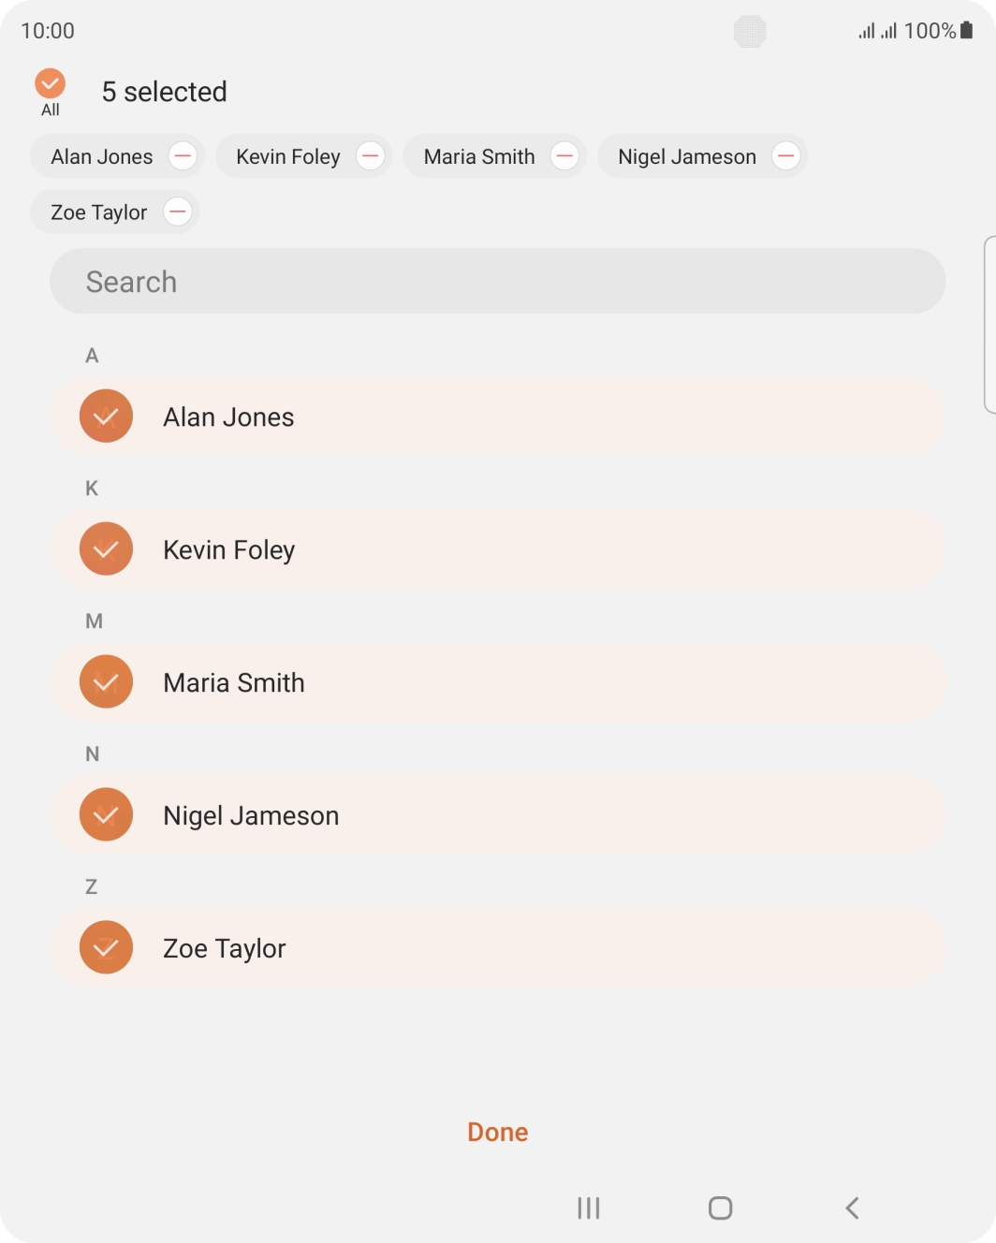Remove Nigel Jameson chip with minus icon

click(786, 156)
